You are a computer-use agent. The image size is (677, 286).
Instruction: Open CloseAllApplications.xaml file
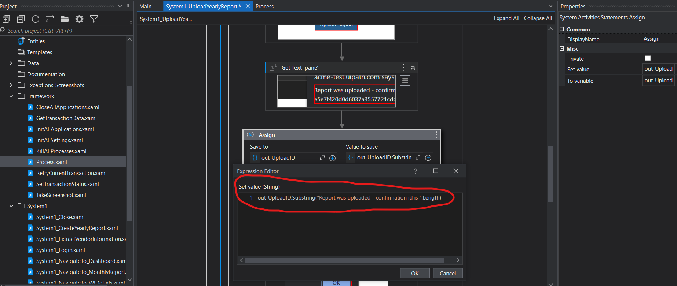(67, 107)
